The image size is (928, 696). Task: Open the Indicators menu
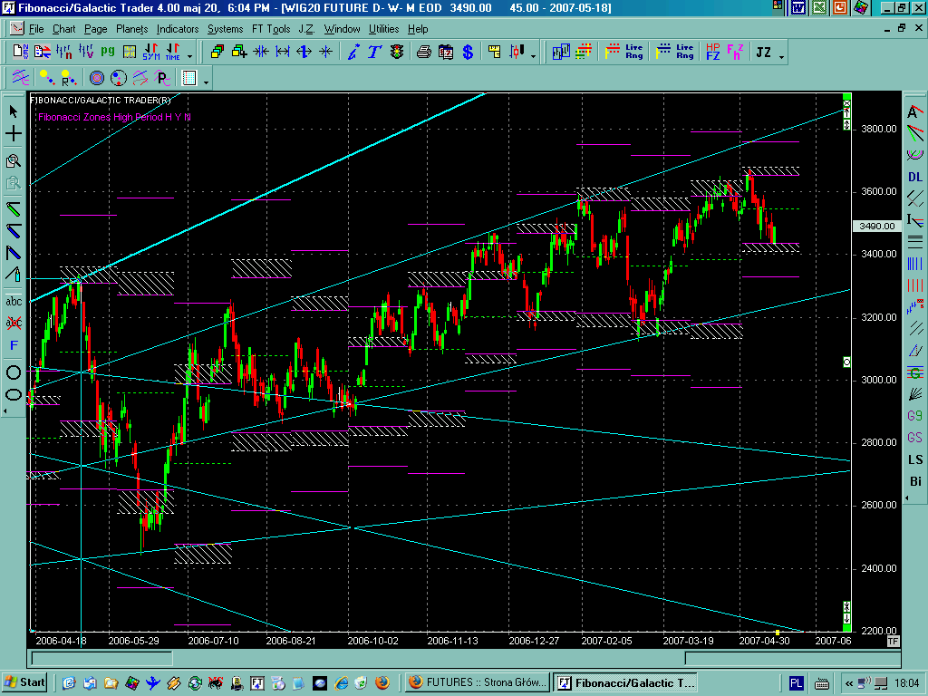click(x=178, y=29)
